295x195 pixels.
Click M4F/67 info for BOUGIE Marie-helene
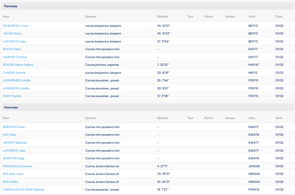[x=253, y=65]
